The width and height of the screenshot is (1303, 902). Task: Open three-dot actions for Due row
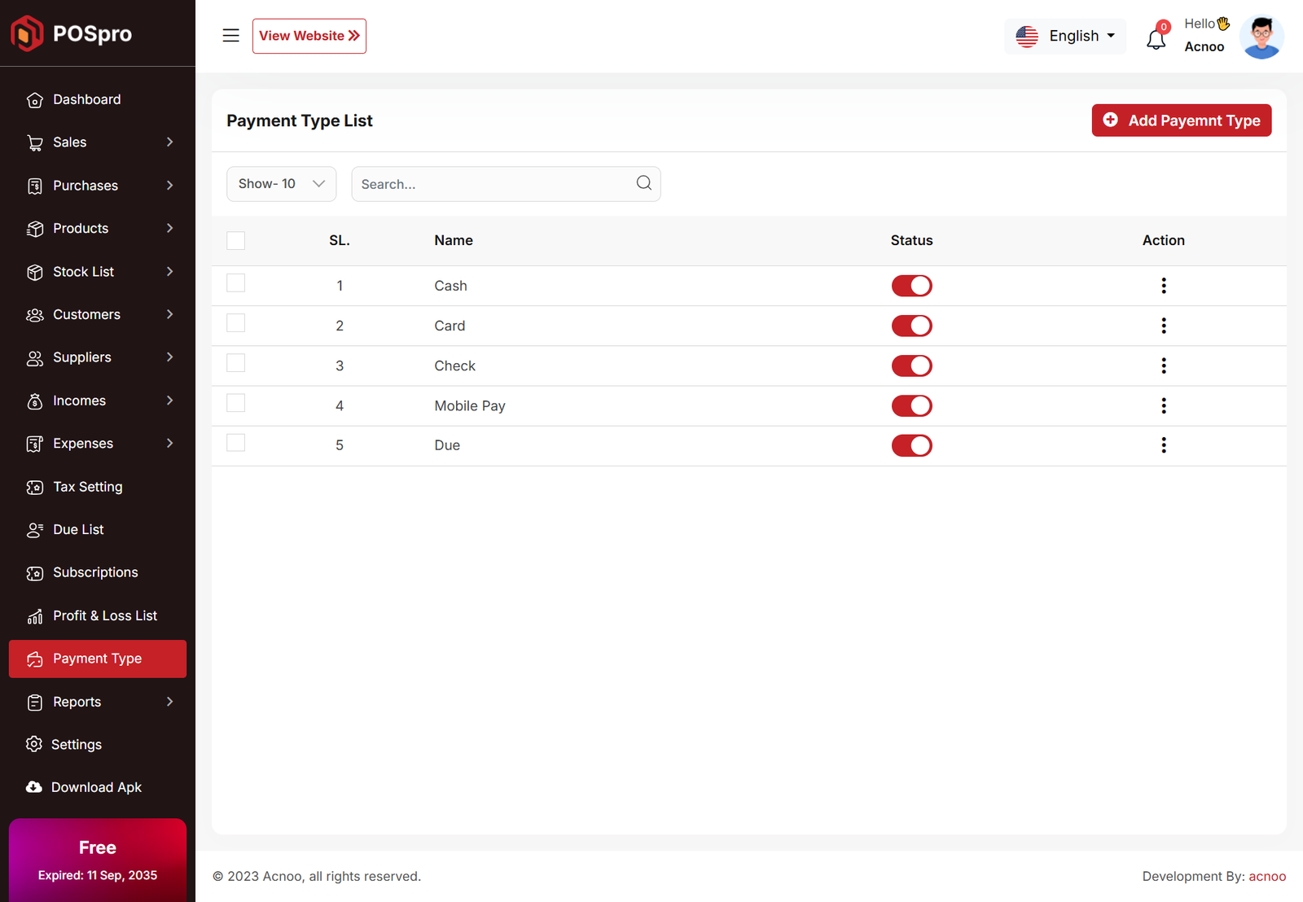(x=1163, y=445)
